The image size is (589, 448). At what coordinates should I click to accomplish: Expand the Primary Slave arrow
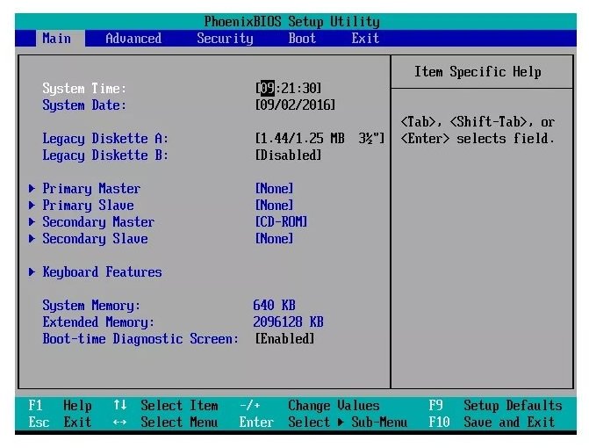(32, 205)
